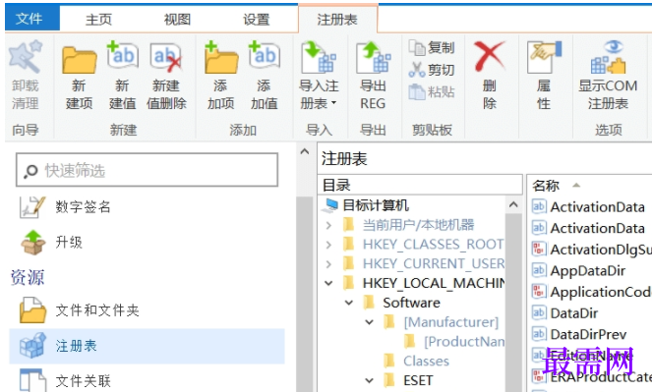Viewport: 652px width, 392px height.
Task: Sort by the Name (名称) column header
Action: [546, 186]
